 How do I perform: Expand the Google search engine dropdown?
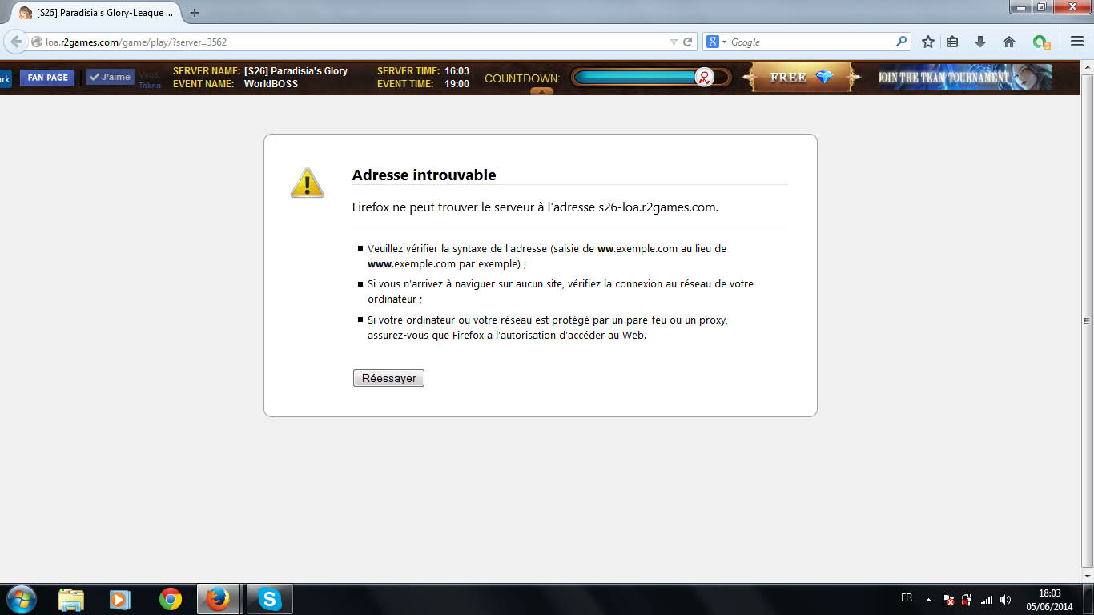pos(714,42)
